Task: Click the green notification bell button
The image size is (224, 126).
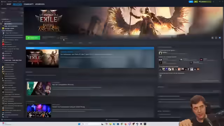Action: tap(196, 2)
